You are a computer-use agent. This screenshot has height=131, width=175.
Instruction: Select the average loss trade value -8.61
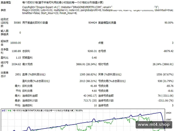click(x=170, y=91)
